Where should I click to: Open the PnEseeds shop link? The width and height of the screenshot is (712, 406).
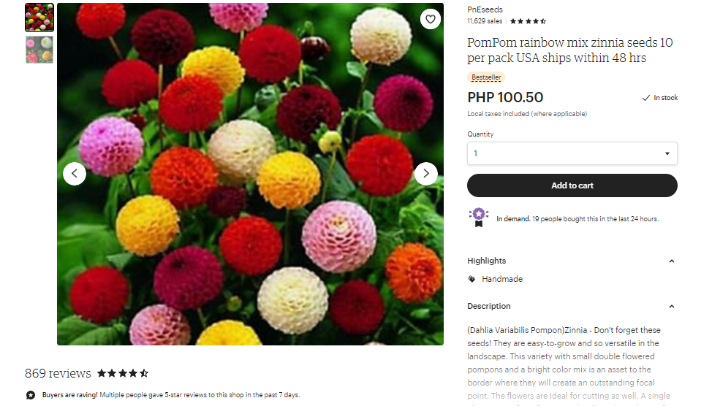pos(485,9)
